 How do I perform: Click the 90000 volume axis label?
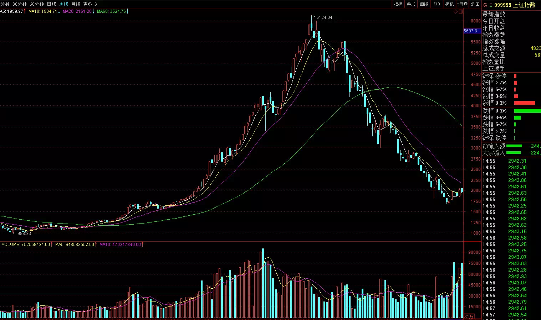[x=474, y=252]
